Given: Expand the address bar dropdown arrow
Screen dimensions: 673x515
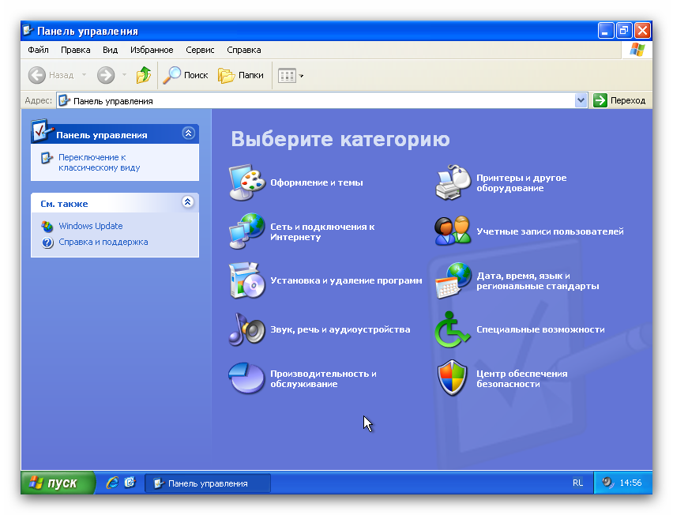Looking at the screenshot, I should [x=581, y=100].
